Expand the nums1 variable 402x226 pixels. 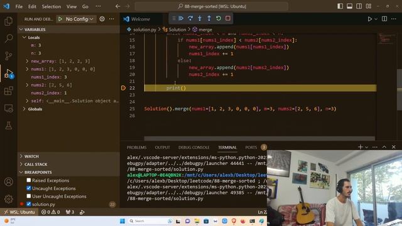tap(27, 69)
